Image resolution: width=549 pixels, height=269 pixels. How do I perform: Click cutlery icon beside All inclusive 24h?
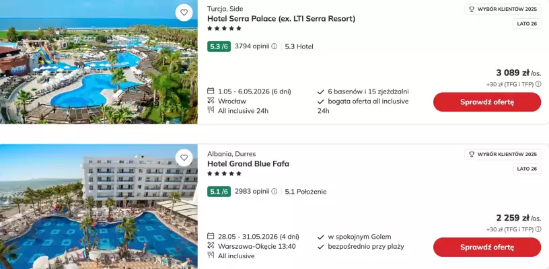click(x=211, y=110)
